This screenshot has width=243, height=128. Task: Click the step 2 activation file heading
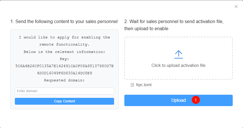[x=174, y=22]
